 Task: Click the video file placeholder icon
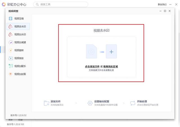pos(91,51)
